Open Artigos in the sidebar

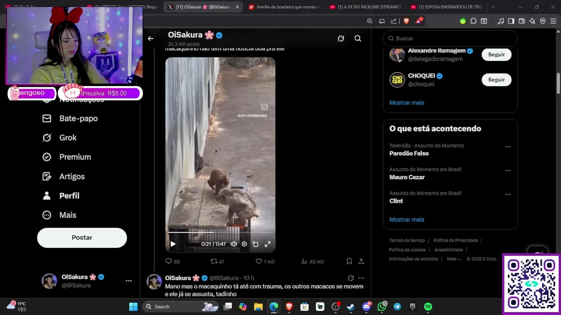pos(64,177)
